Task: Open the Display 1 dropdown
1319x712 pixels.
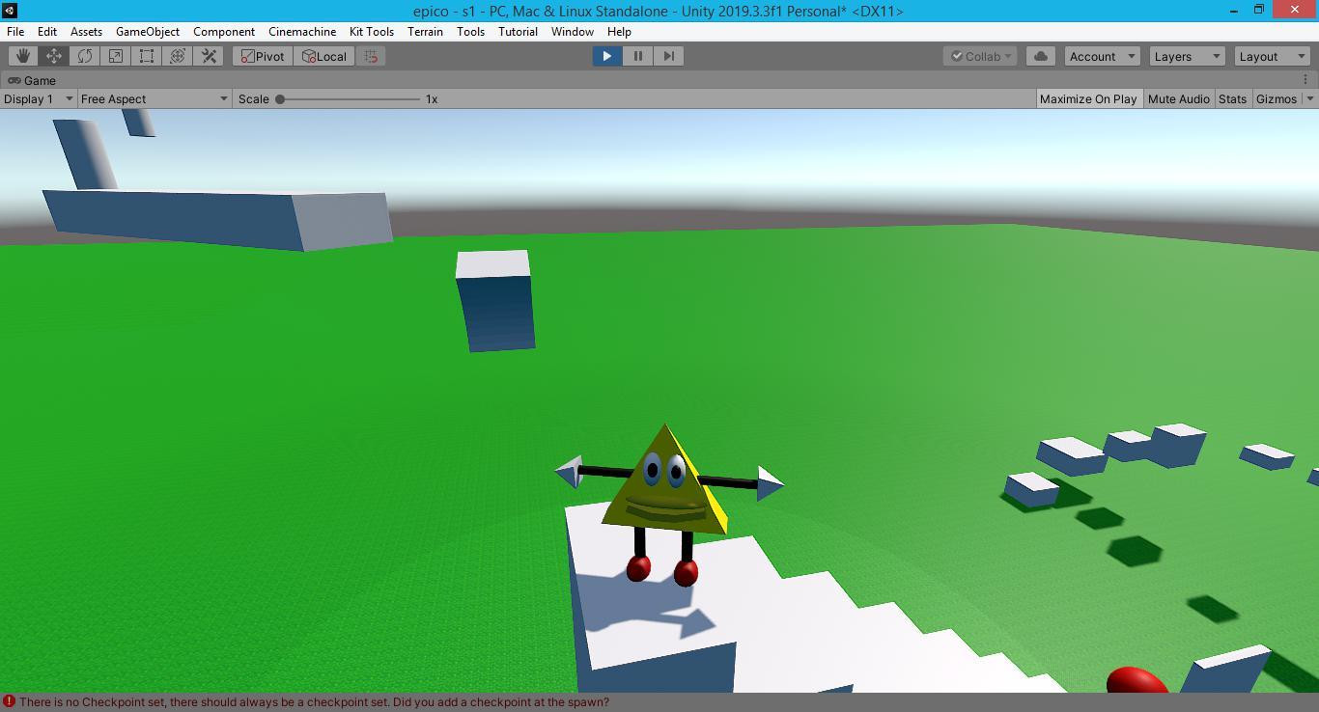Action: pyautogui.click(x=39, y=98)
